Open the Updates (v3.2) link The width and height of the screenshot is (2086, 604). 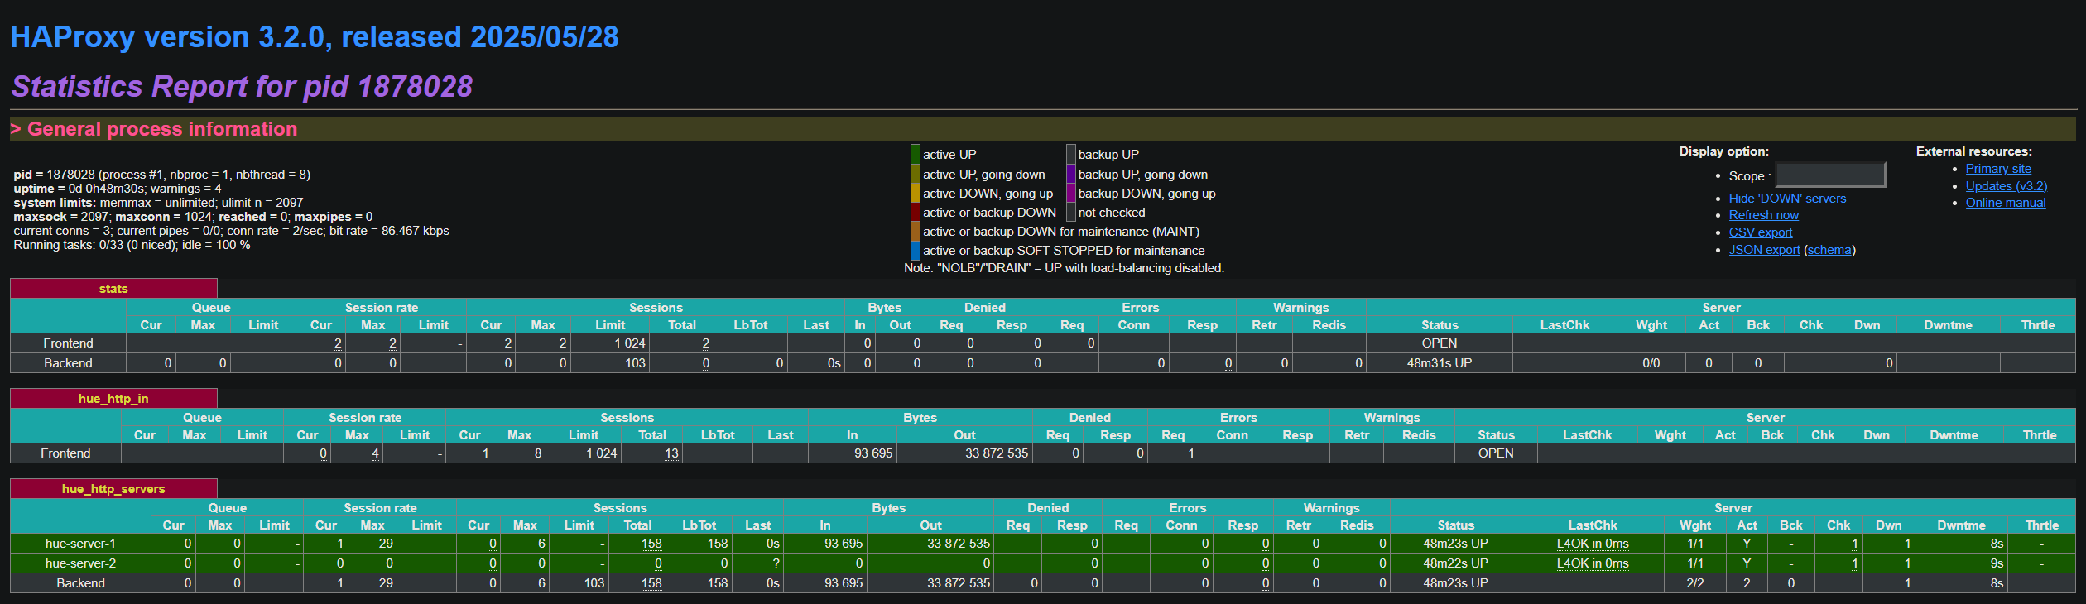tap(2007, 186)
